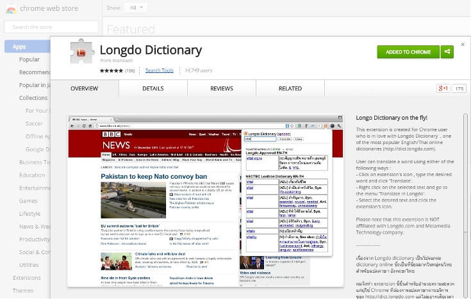Open Extensions in the sidebar
This screenshot has height=299, width=471.
27,278
